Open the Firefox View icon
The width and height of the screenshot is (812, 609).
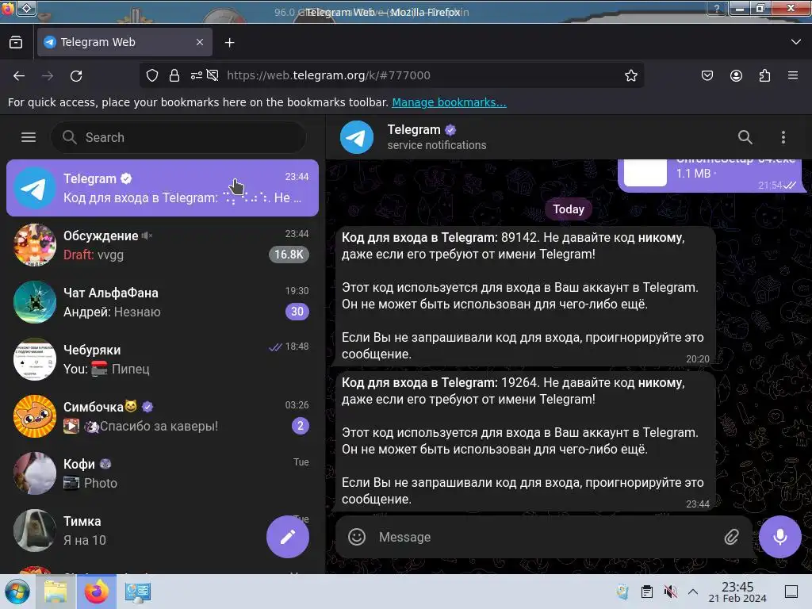coord(16,42)
